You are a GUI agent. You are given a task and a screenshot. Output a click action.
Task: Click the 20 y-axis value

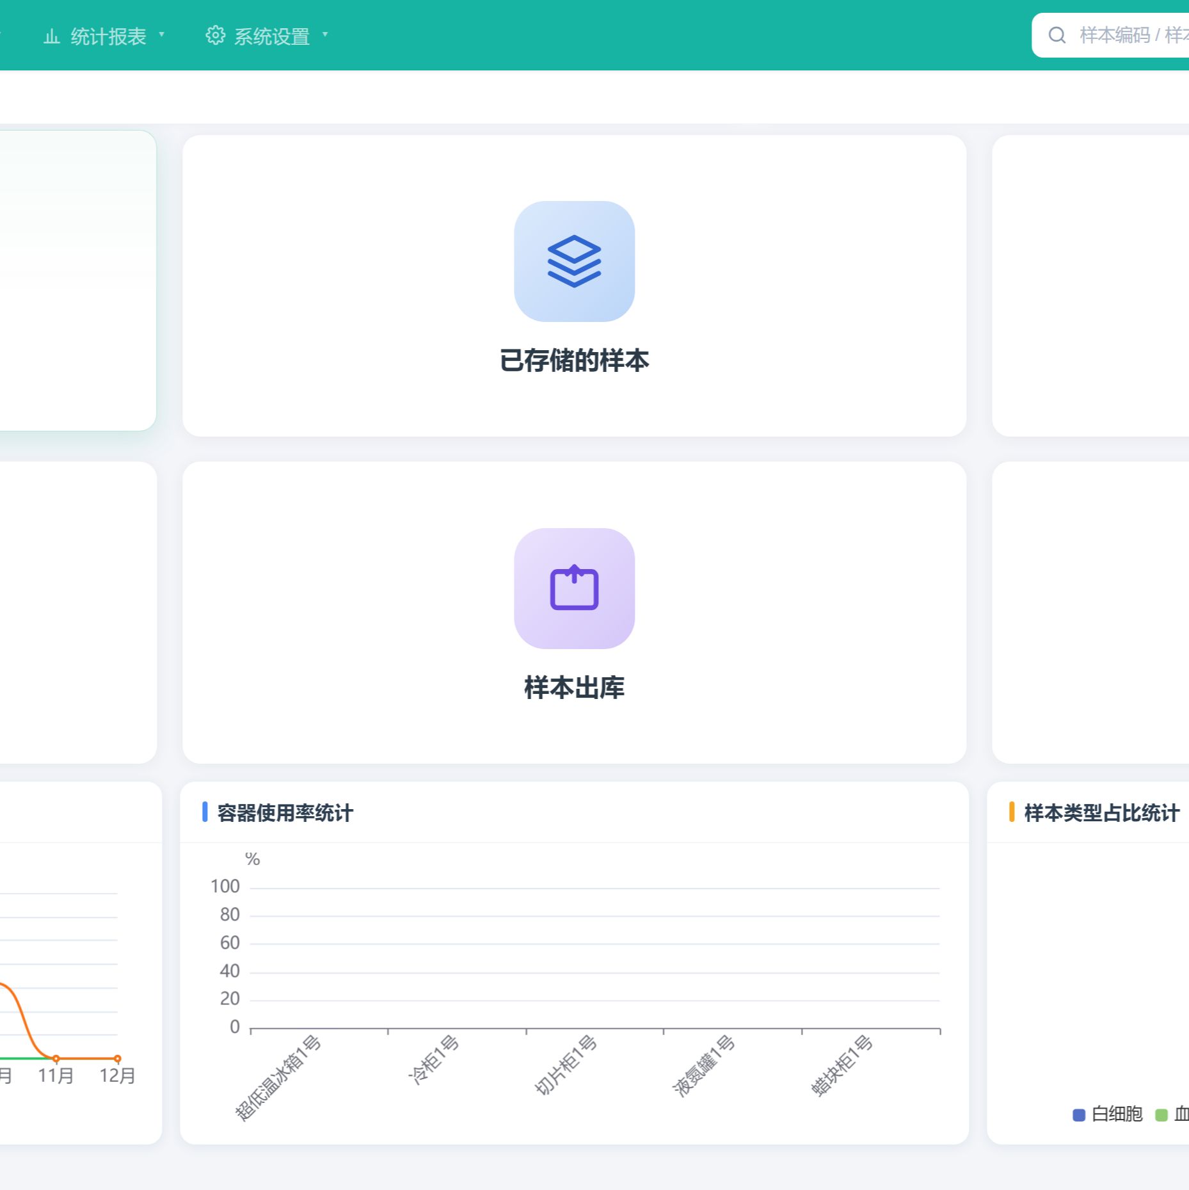(230, 999)
